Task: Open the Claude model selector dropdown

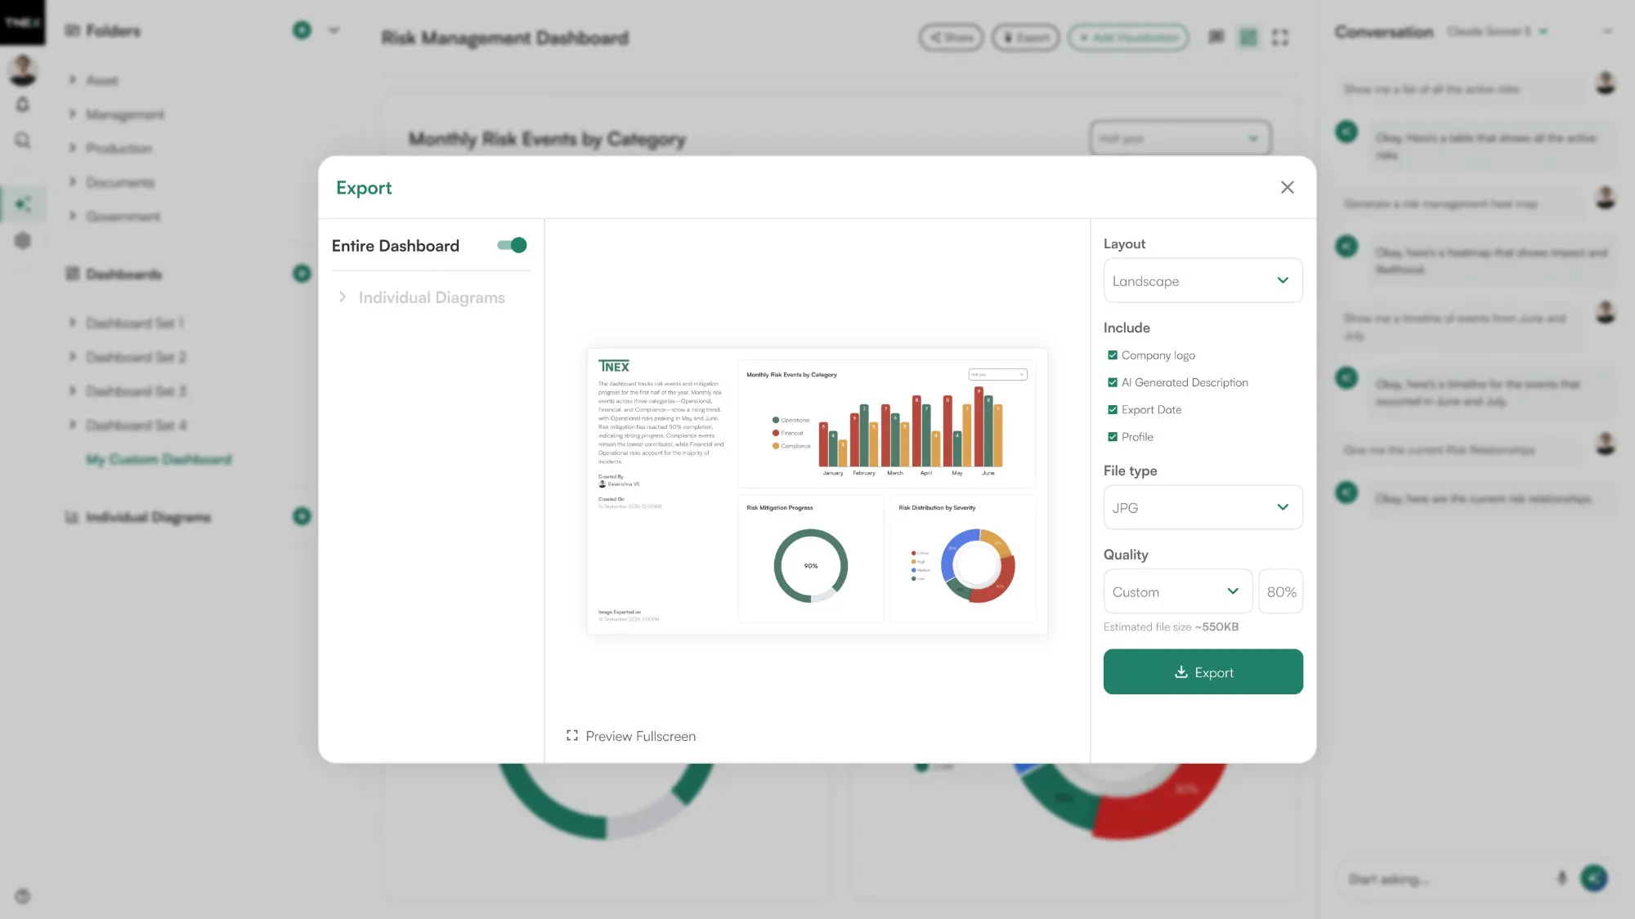Action: coord(1498,31)
